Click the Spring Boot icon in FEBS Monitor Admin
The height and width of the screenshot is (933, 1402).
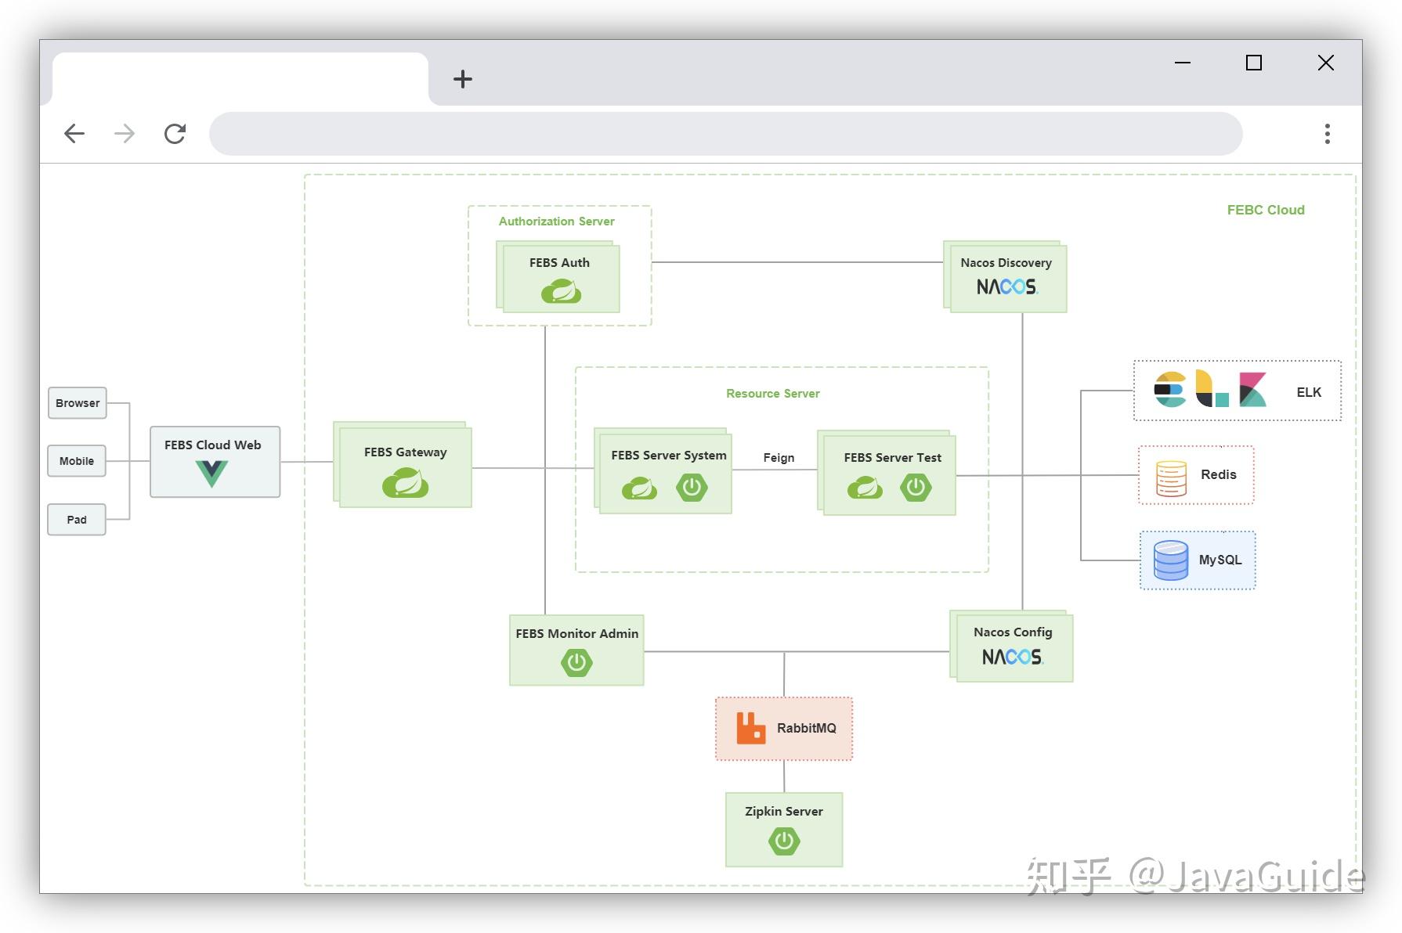576,662
